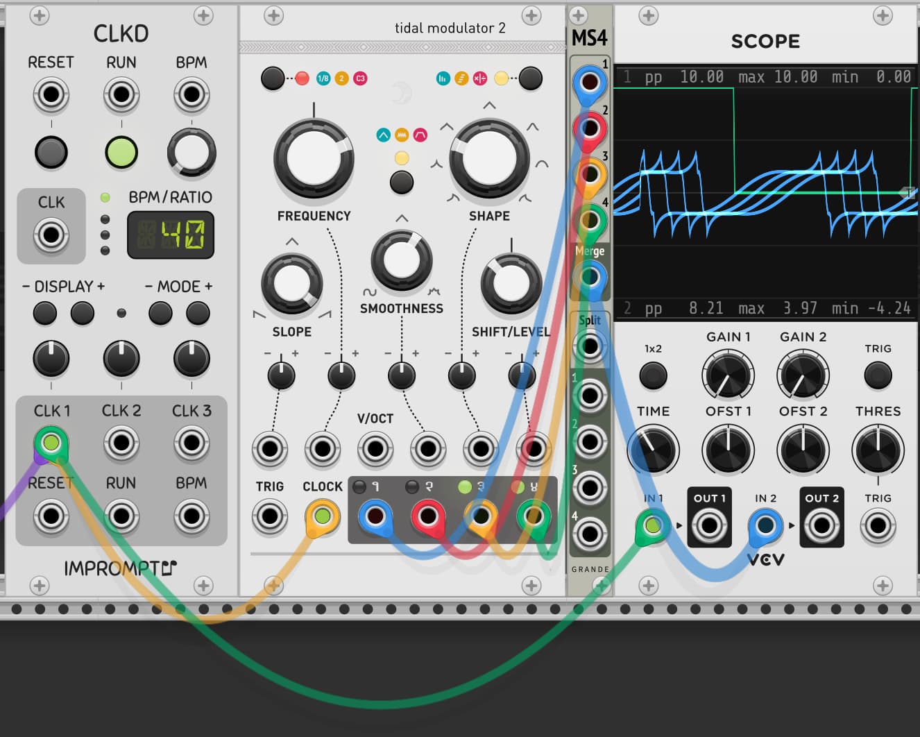
Task: Click the CLOCK input jack with yellow cable
Action: 323,517
